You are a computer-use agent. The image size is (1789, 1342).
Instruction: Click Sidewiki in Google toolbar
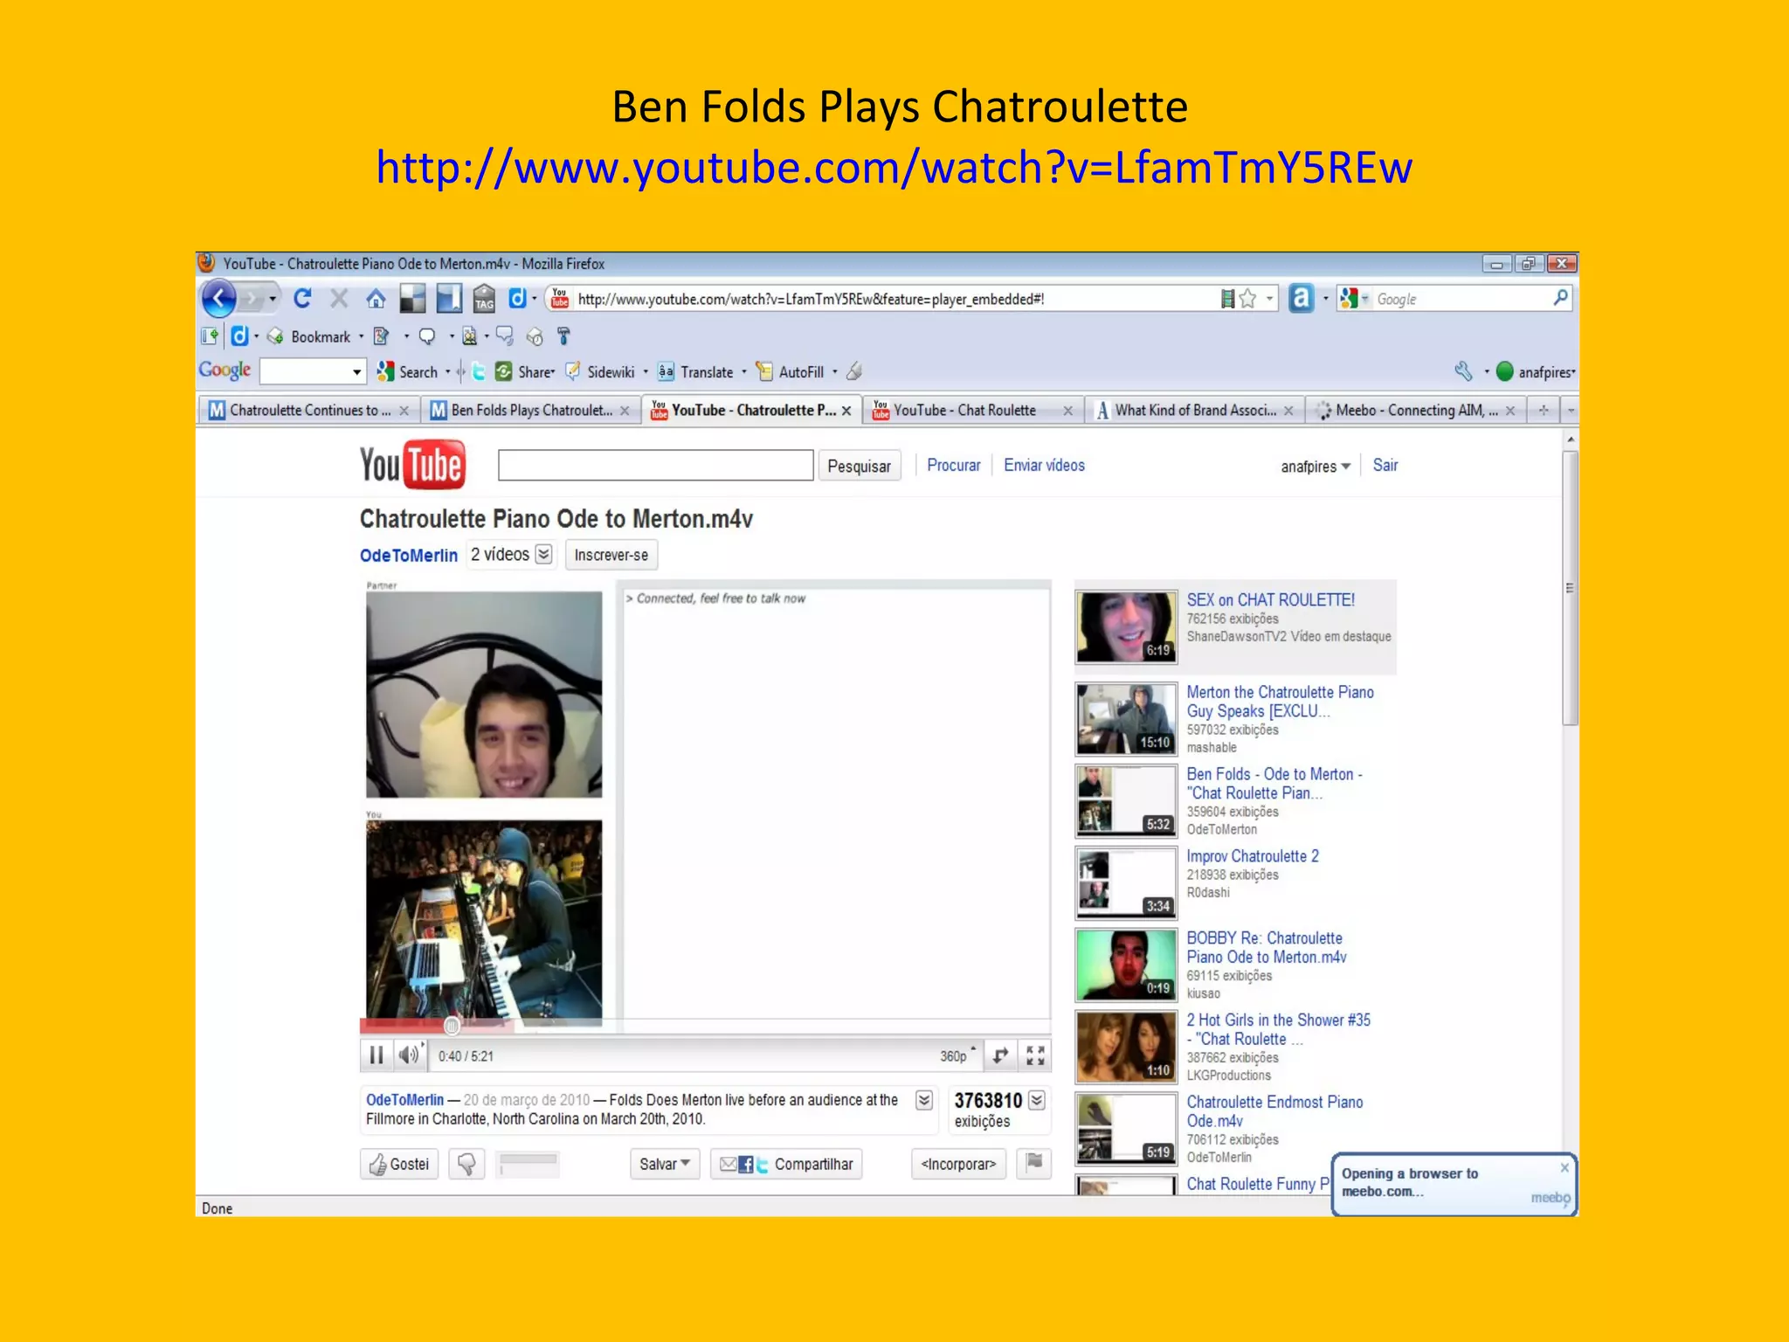click(x=601, y=371)
